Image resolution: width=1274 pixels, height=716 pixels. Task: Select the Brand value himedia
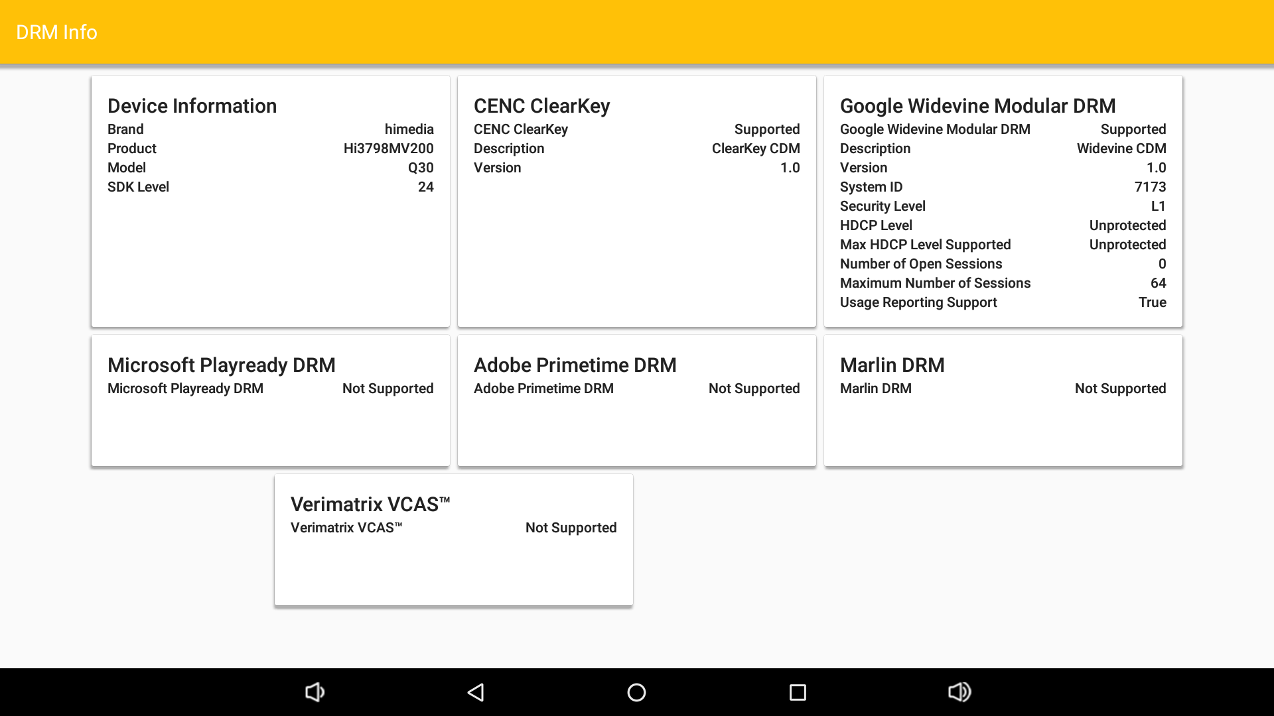409,129
